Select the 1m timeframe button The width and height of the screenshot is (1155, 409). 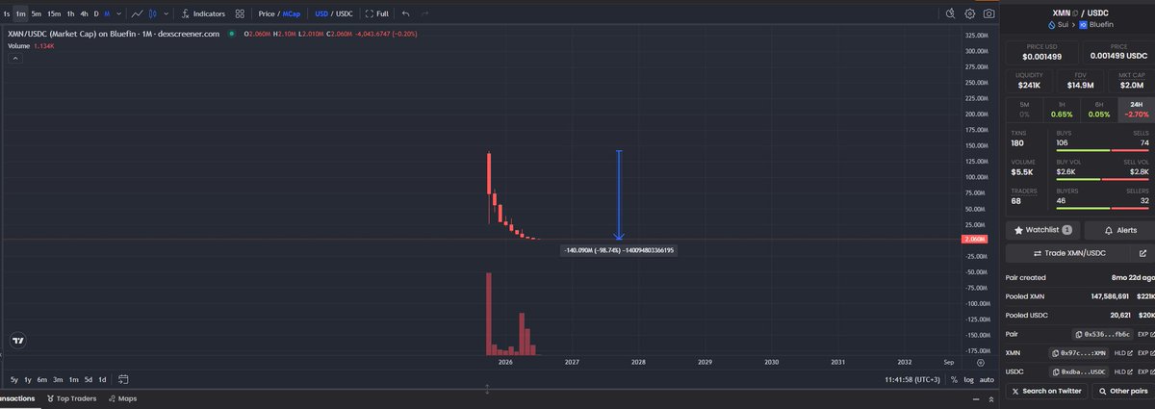(20, 14)
